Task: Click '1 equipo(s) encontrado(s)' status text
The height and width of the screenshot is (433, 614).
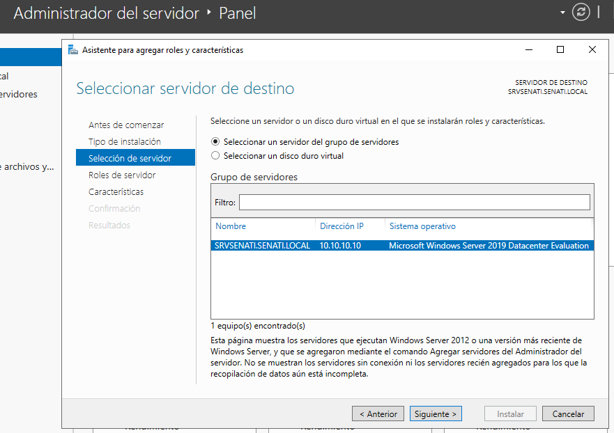Action: [x=258, y=325]
